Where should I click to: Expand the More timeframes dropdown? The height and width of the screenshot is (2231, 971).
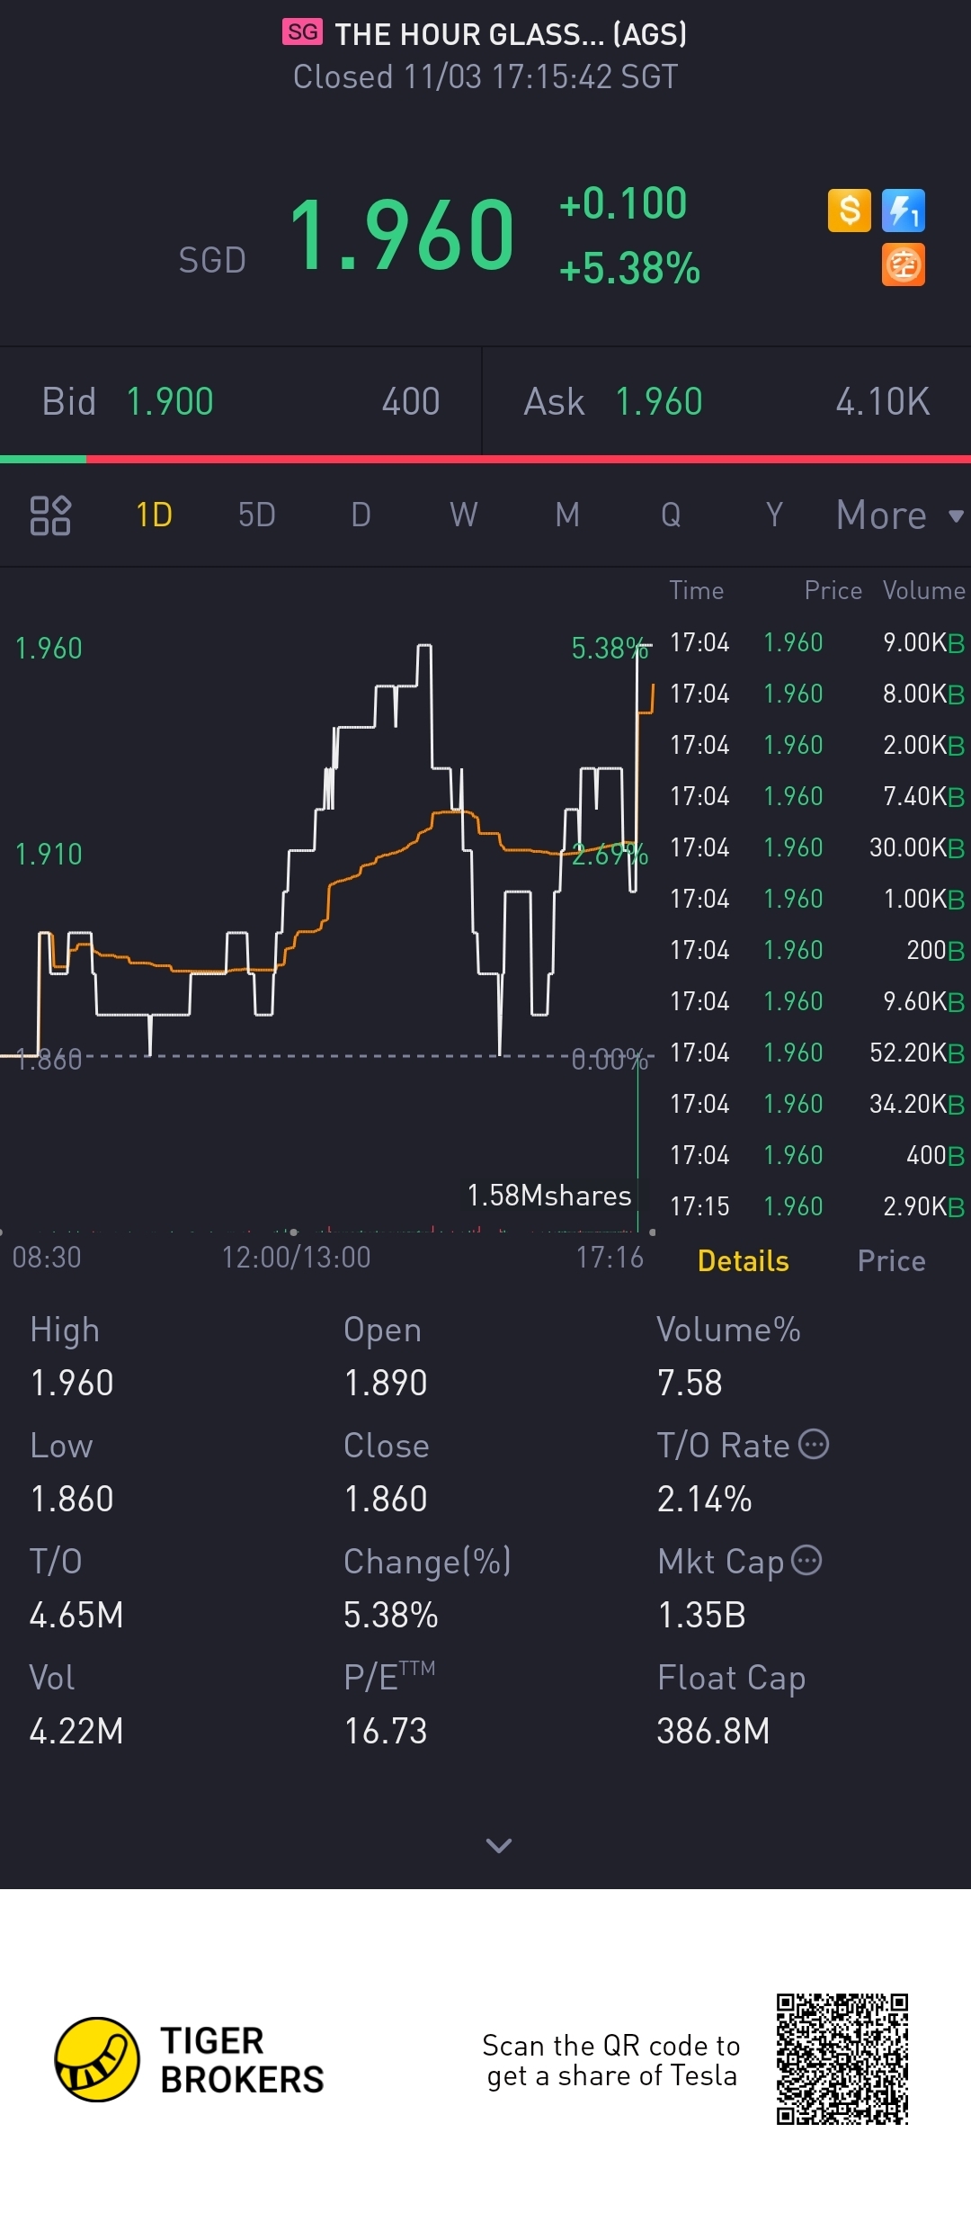899,515
